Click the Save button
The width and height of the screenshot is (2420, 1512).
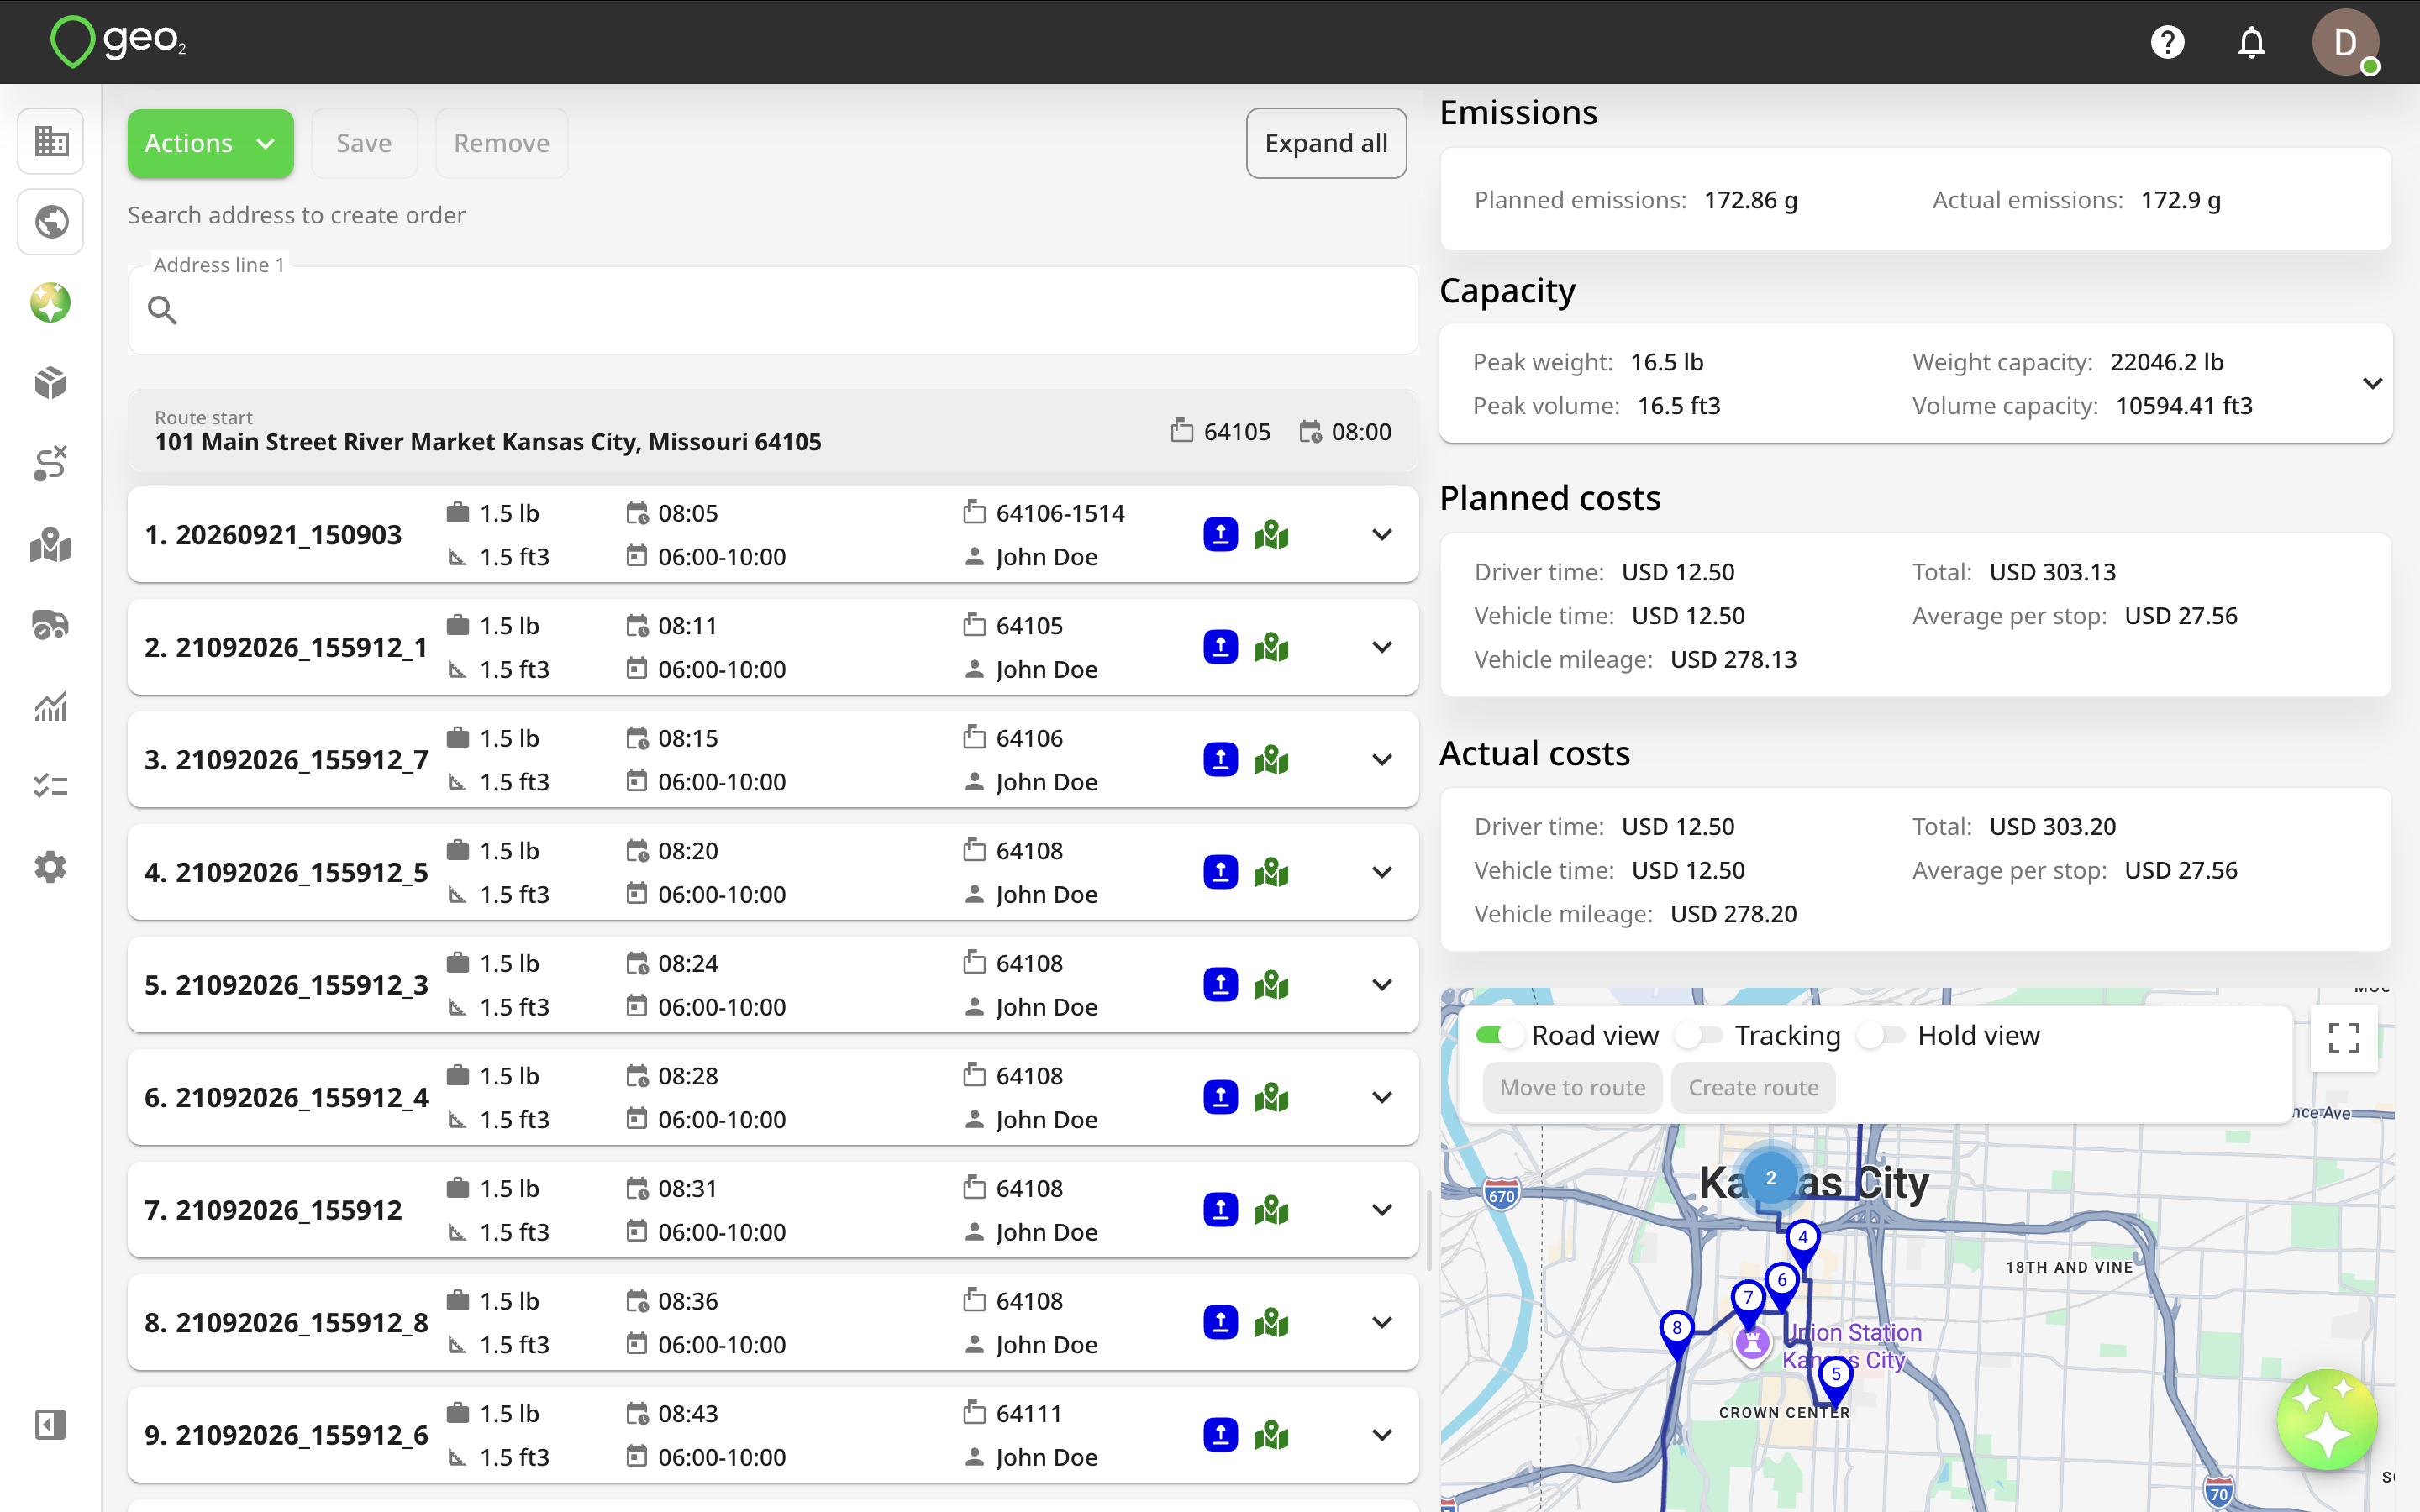364,143
